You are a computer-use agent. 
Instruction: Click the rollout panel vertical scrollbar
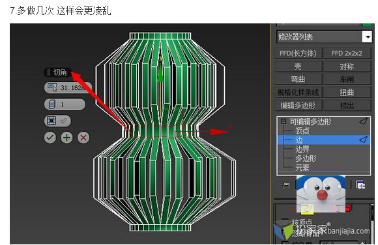tap(373, 224)
